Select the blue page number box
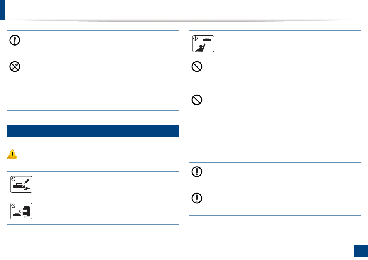This screenshot has height=260, width=368. [x=361, y=251]
